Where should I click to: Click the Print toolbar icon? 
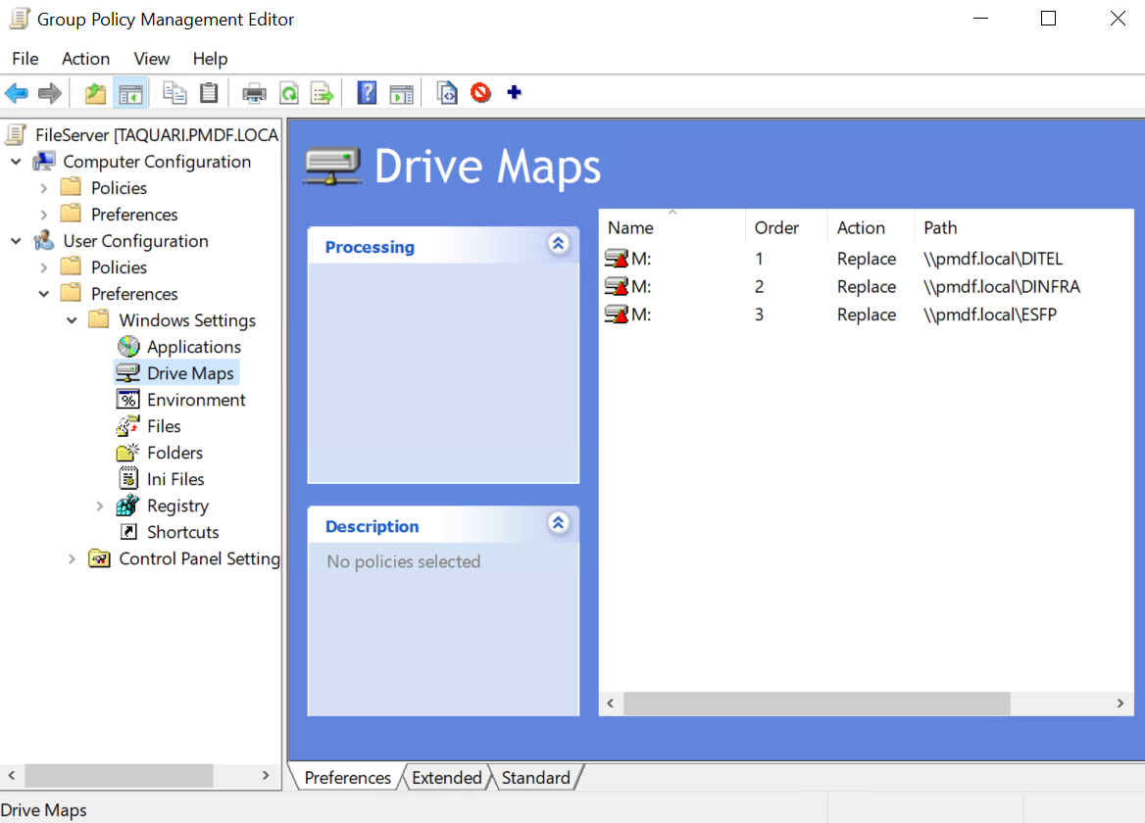(x=255, y=93)
